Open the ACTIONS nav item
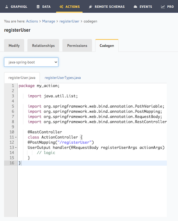 [69, 7]
